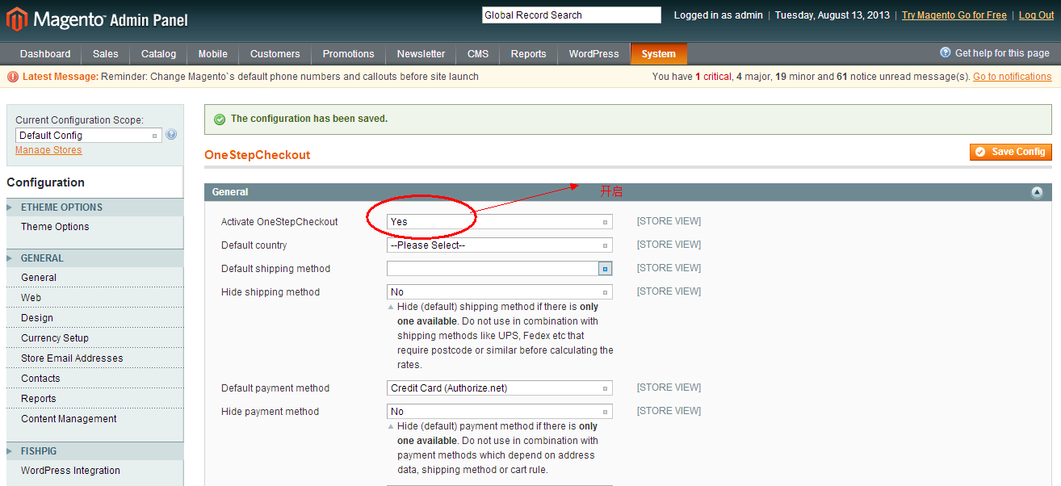Screen dimensions: 1061x486
Task: Click the Log Out link
Action: pos(1037,15)
